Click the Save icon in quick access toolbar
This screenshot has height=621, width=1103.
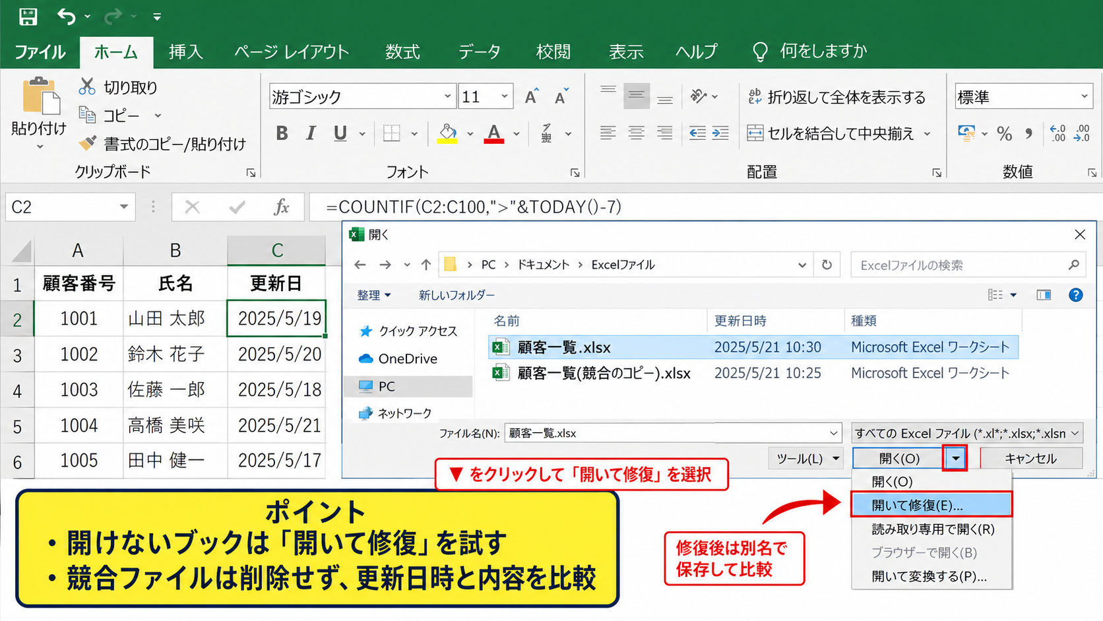tap(28, 16)
